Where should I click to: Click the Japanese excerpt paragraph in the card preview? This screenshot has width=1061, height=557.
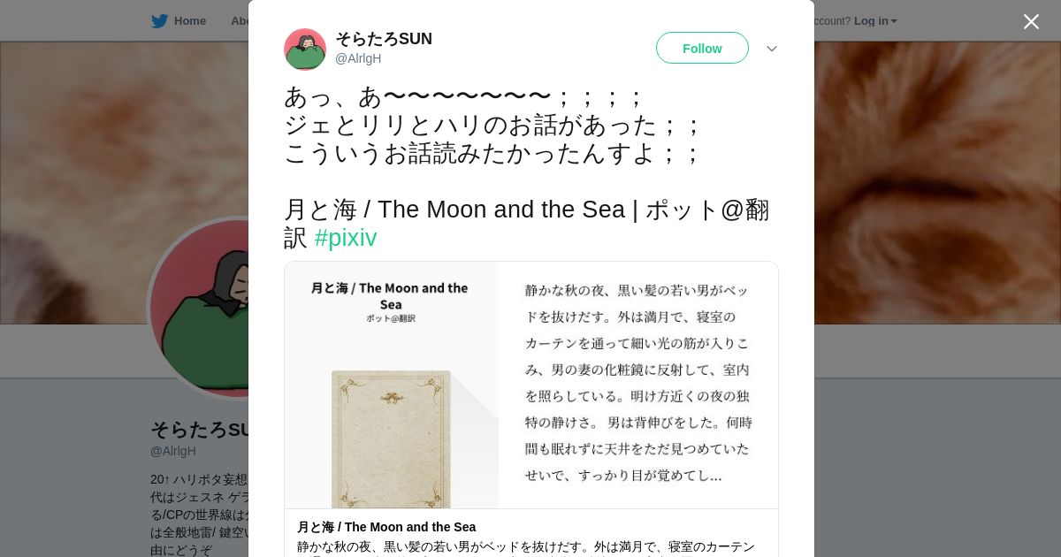tap(638, 383)
